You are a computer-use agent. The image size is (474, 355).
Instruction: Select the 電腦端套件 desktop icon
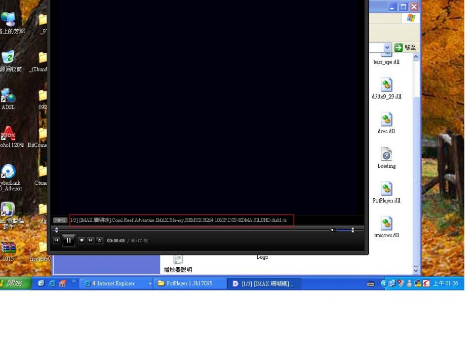point(10,215)
